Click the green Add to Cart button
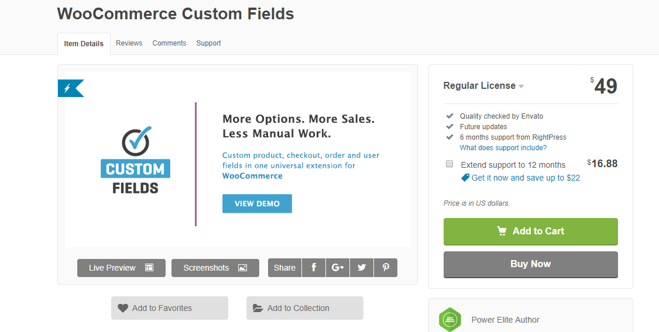659x332 pixels. 530,231
